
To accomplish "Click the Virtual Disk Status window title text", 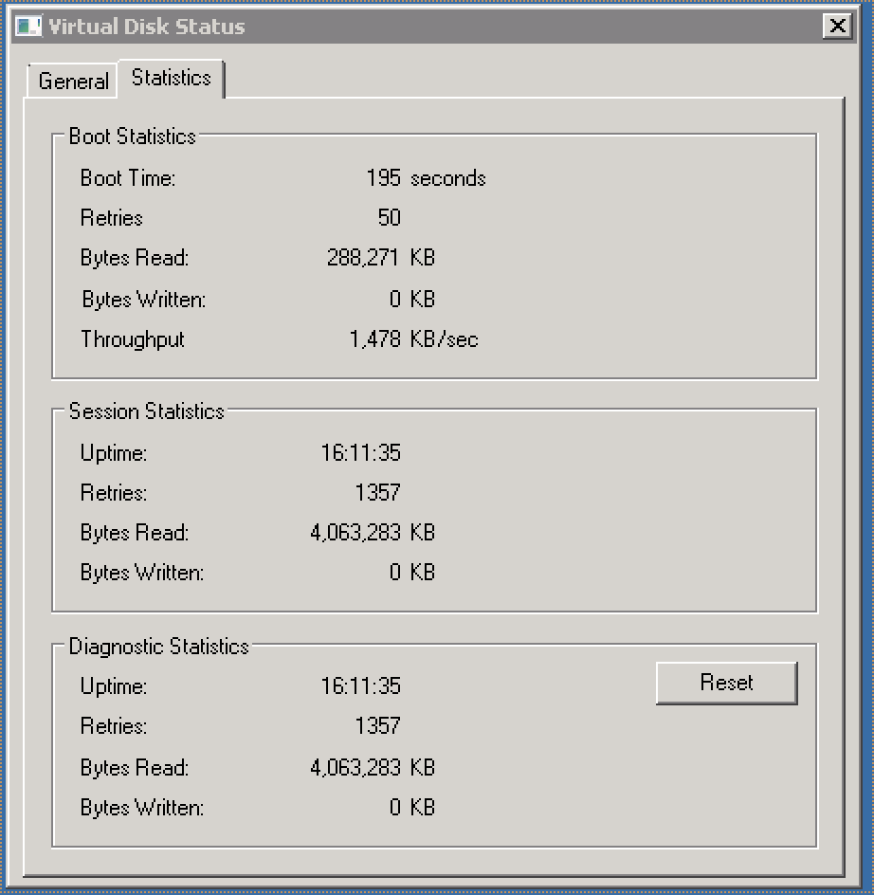I will (x=147, y=27).
